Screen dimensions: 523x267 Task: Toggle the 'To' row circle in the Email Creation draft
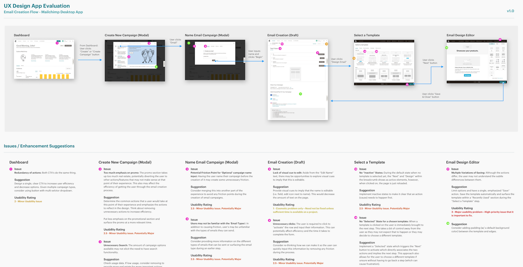pos(271,54)
